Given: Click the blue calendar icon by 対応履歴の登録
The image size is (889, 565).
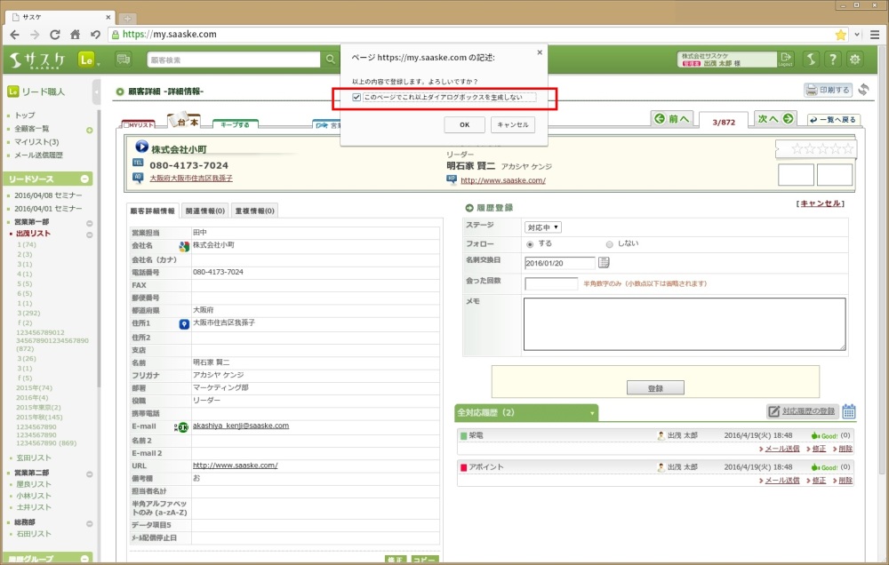Looking at the screenshot, I should click(849, 410).
